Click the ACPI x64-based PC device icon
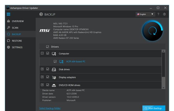Screen dimensions: 174x111 coord(61,61)
